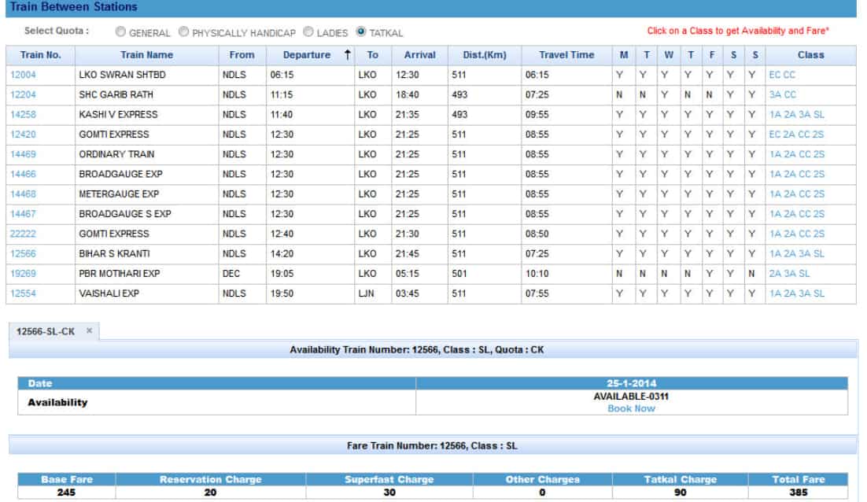Check CC class for SHC GARIB RATH
The image size is (867, 502).
pos(790,94)
